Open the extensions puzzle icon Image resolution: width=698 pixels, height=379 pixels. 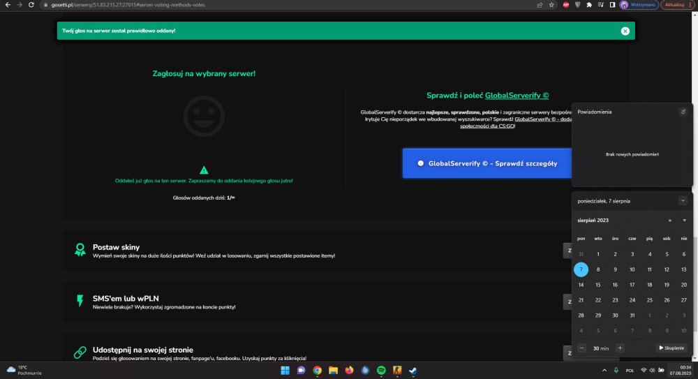tap(589, 5)
